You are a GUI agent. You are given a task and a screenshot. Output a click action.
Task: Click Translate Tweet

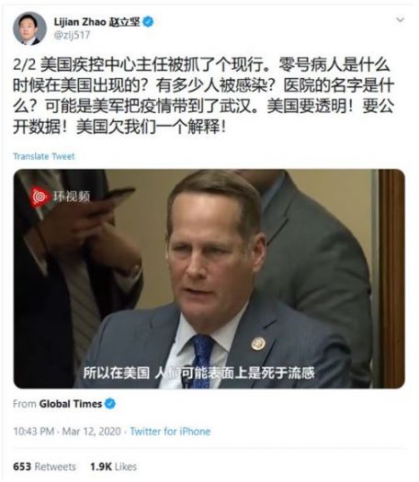(44, 156)
